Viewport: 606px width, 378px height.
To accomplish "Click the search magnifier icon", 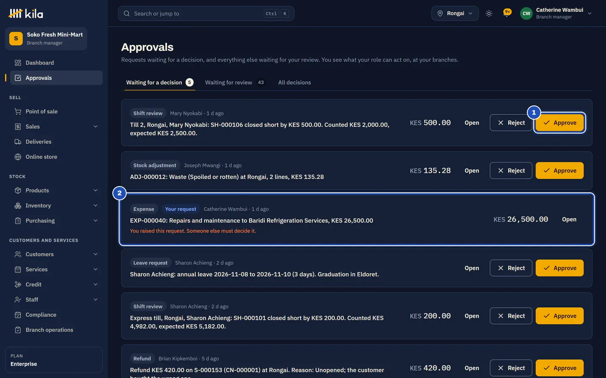I will [127, 13].
